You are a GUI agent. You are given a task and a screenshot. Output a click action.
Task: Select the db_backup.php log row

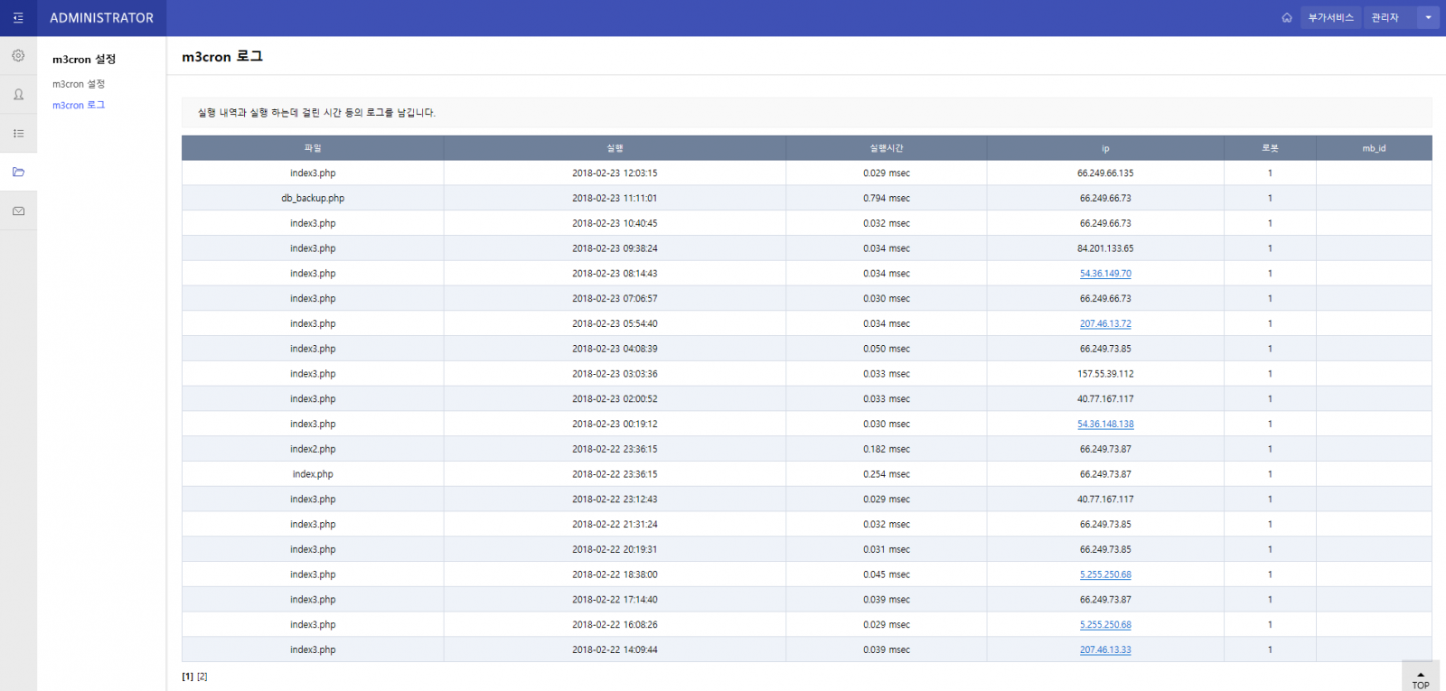click(x=313, y=199)
